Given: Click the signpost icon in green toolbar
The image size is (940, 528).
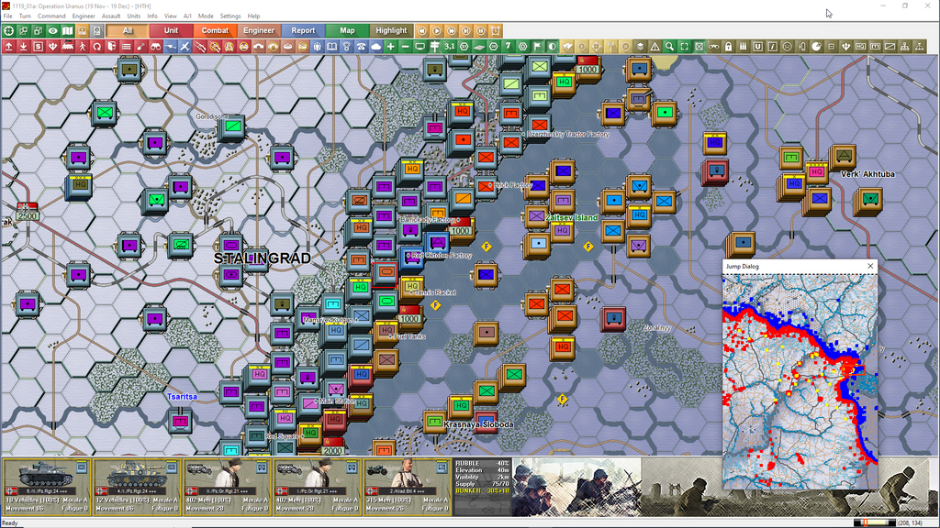Looking at the screenshot, I should pos(434,46).
